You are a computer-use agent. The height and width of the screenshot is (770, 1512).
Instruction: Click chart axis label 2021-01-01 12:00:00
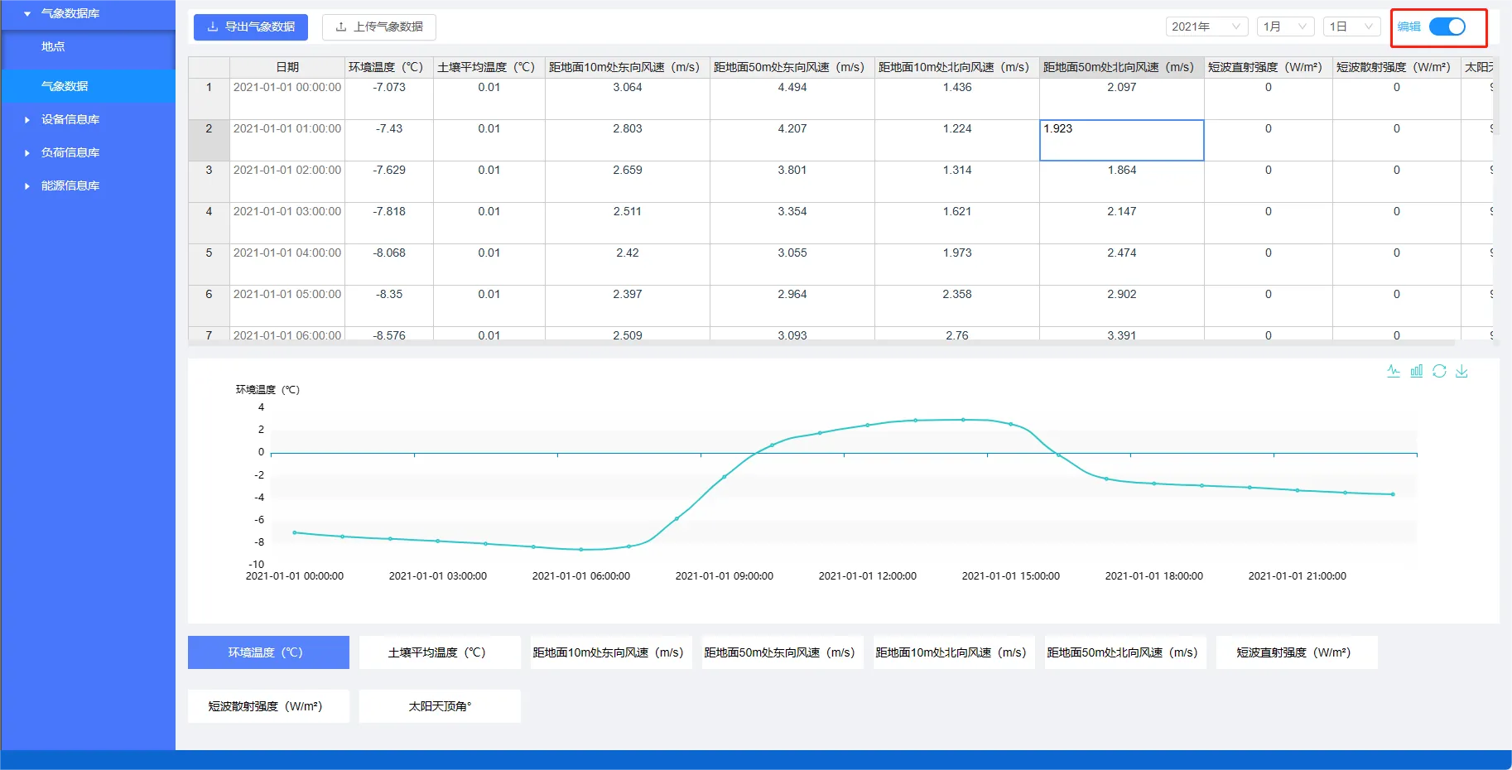867,575
